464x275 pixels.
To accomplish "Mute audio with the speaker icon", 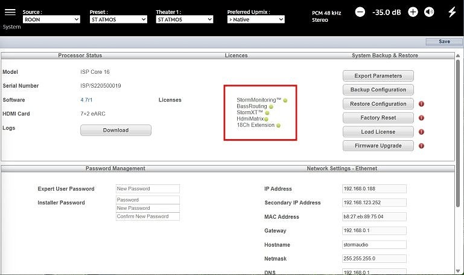I will click(429, 12).
